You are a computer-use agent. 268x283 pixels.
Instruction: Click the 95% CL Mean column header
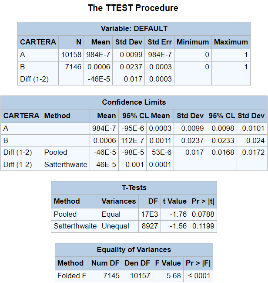click(x=146, y=116)
